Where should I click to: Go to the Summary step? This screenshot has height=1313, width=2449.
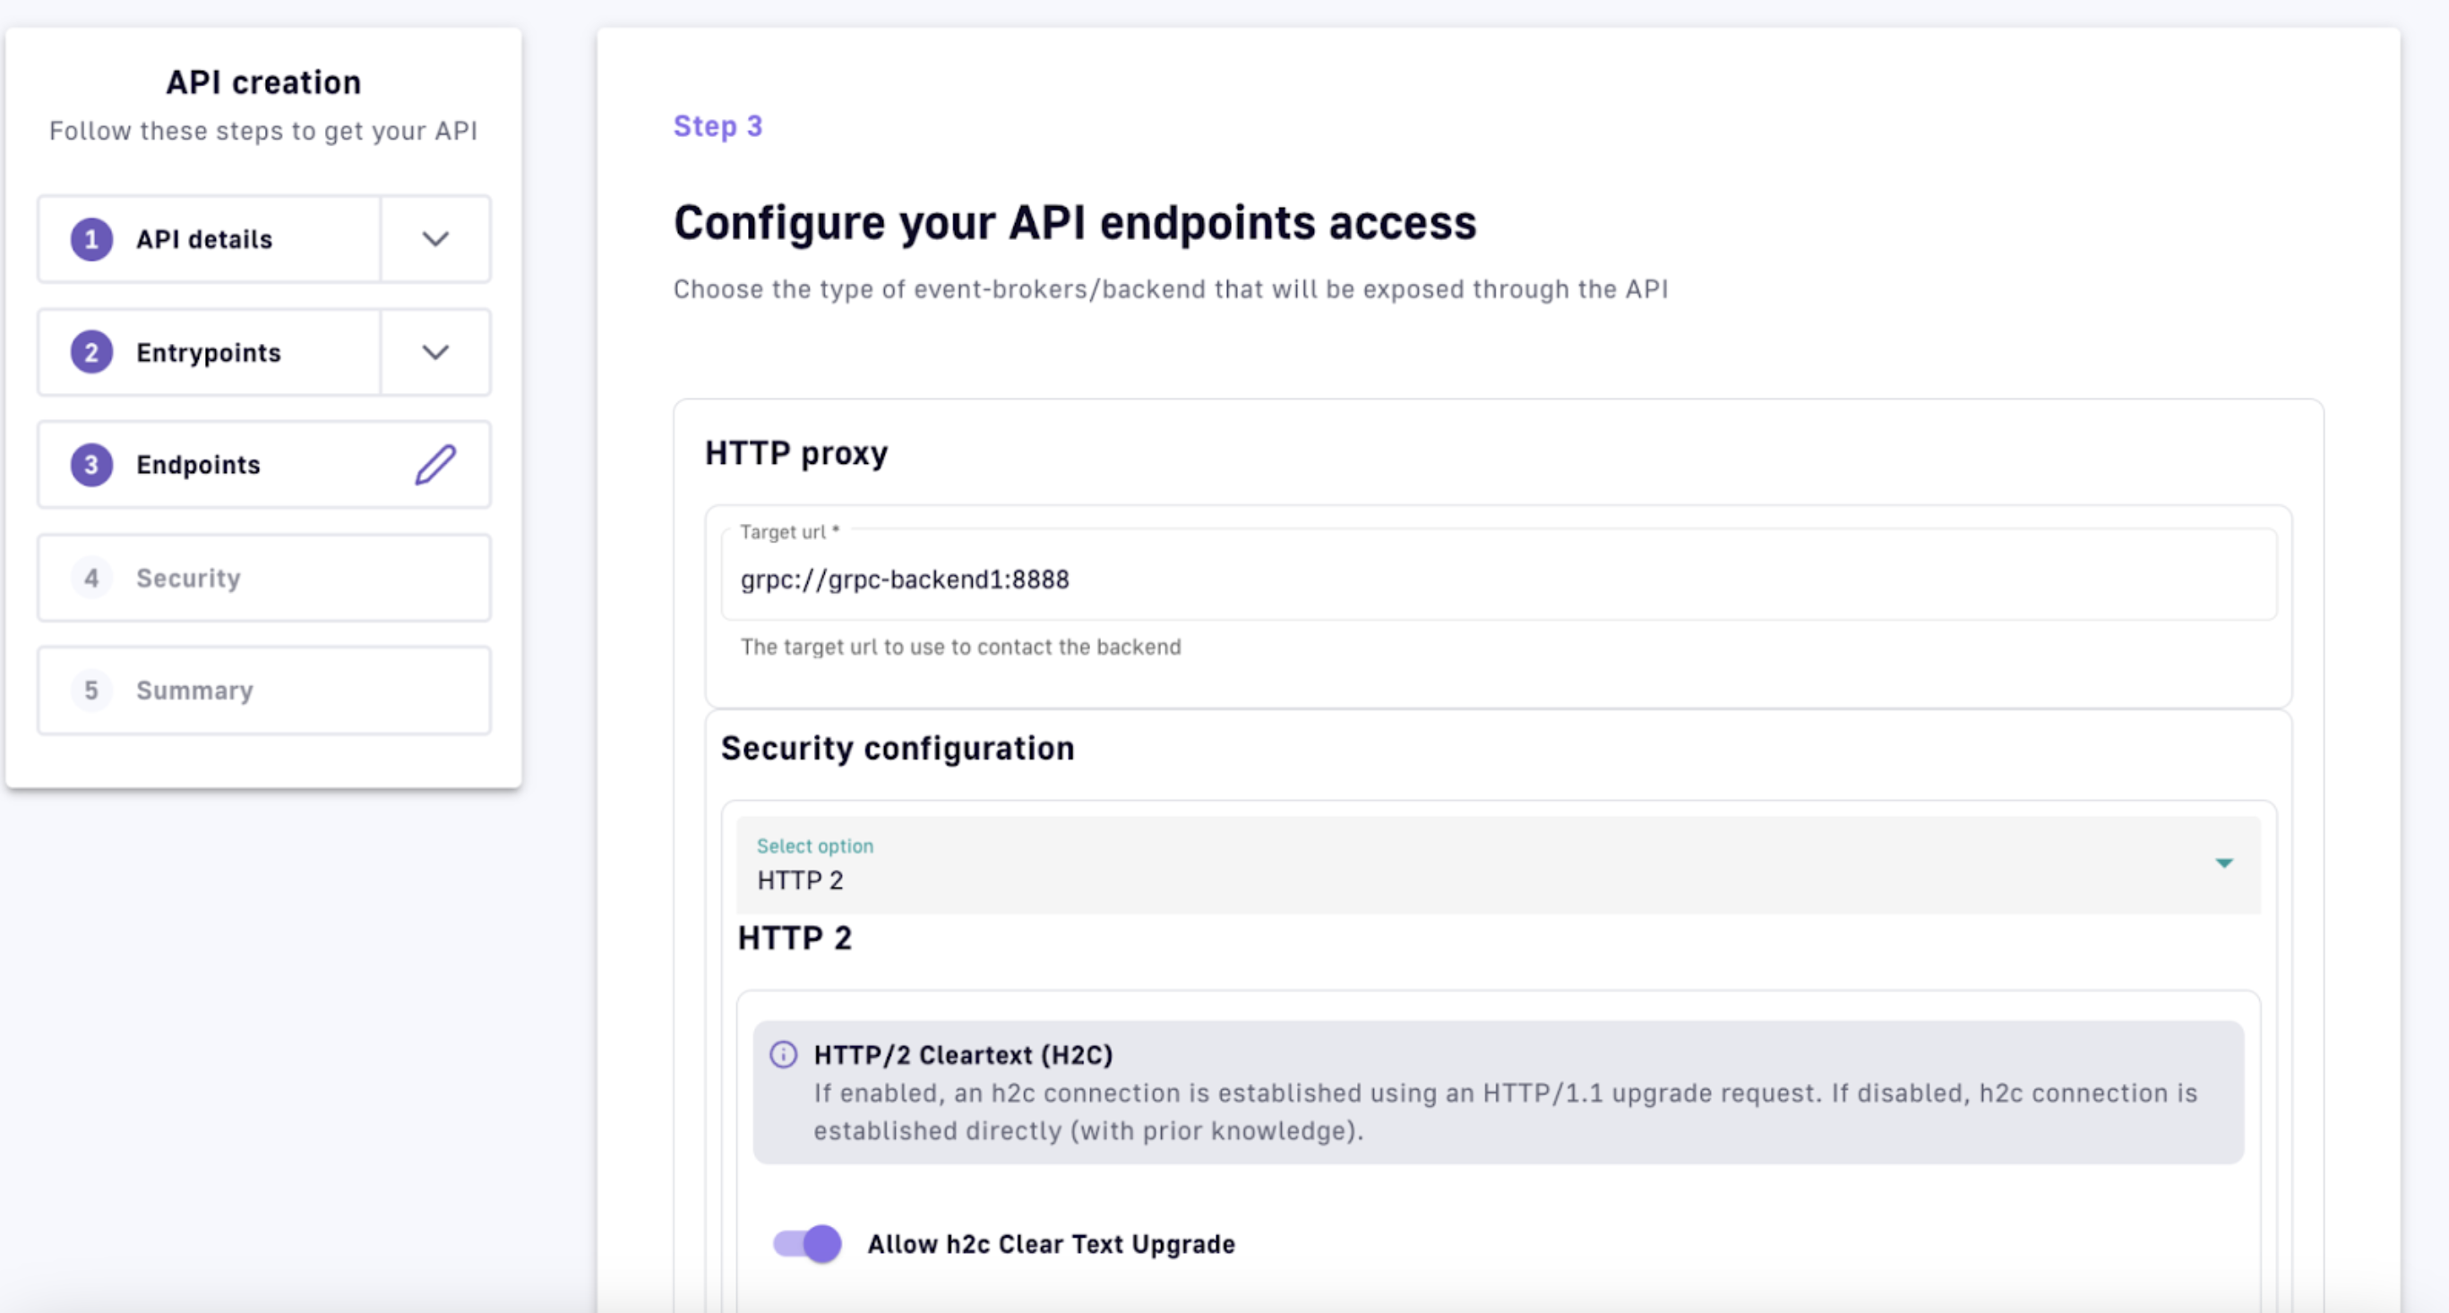point(195,691)
